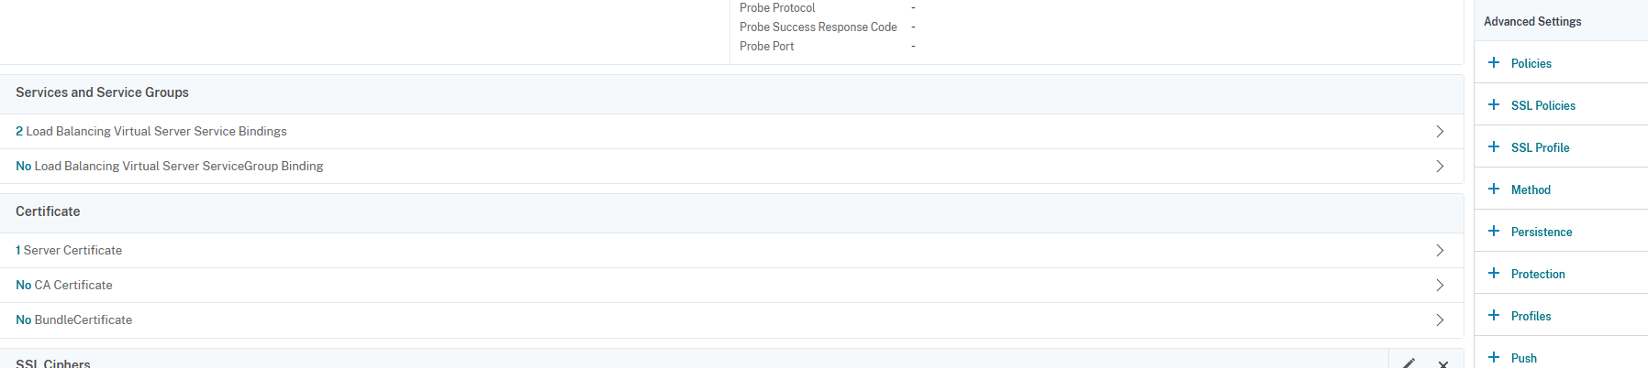1648x368 pixels.
Task: Click the No CA Certificate link
Action: click(64, 286)
